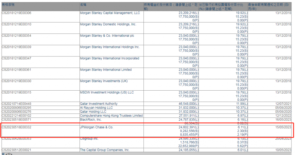Open form CS20181219E00330
The image size is (295, 155).
tap(17, 81)
